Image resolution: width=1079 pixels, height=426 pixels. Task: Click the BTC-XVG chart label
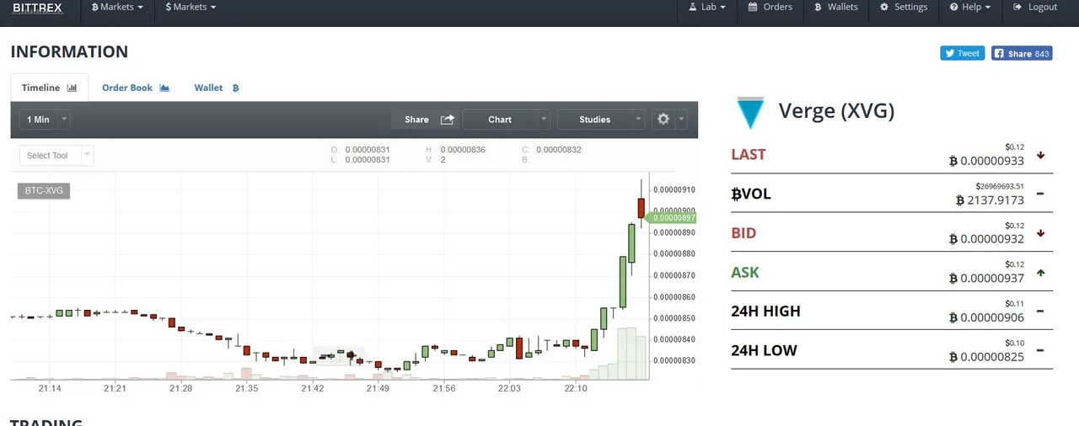tap(44, 191)
